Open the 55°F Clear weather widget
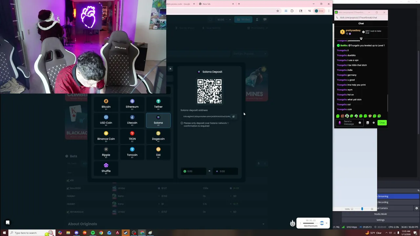This screenshot has height=236, width=420. tap(373, 233)
